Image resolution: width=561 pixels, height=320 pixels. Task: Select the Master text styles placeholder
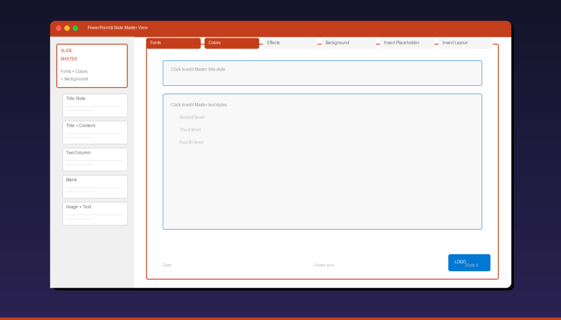click(x=322, y=161)
